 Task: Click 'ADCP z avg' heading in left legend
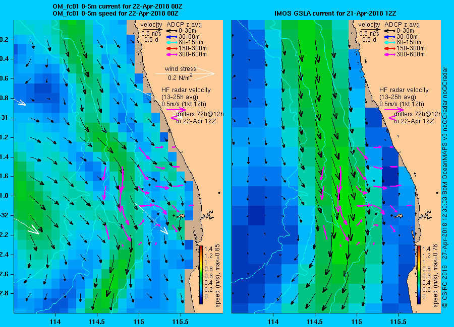click(184, 25)
